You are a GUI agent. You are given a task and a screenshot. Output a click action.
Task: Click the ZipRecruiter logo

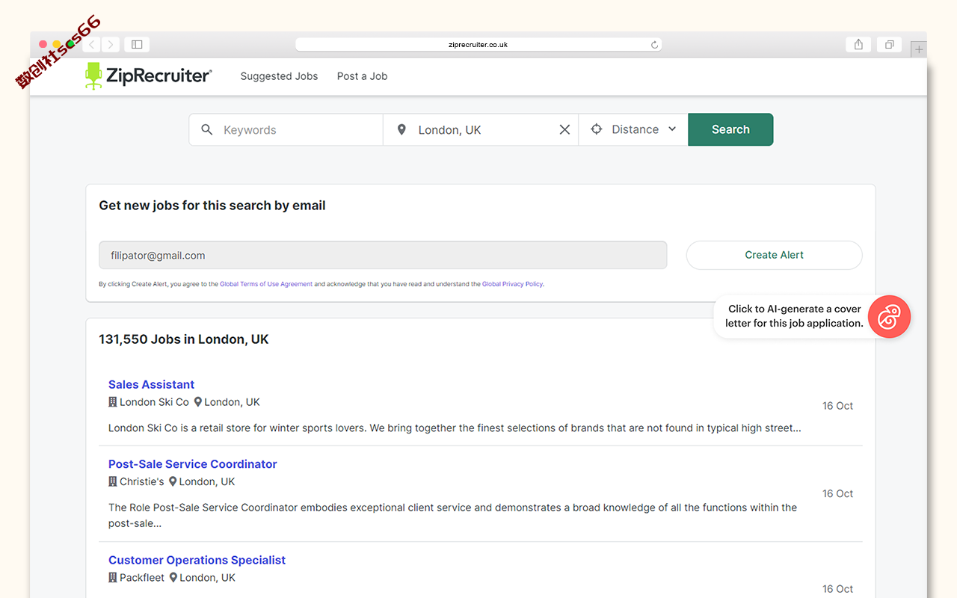pos(148,75)
